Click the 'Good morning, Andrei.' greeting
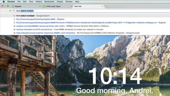The height and width of the screenshot is (96, 170). coord(114,91)
